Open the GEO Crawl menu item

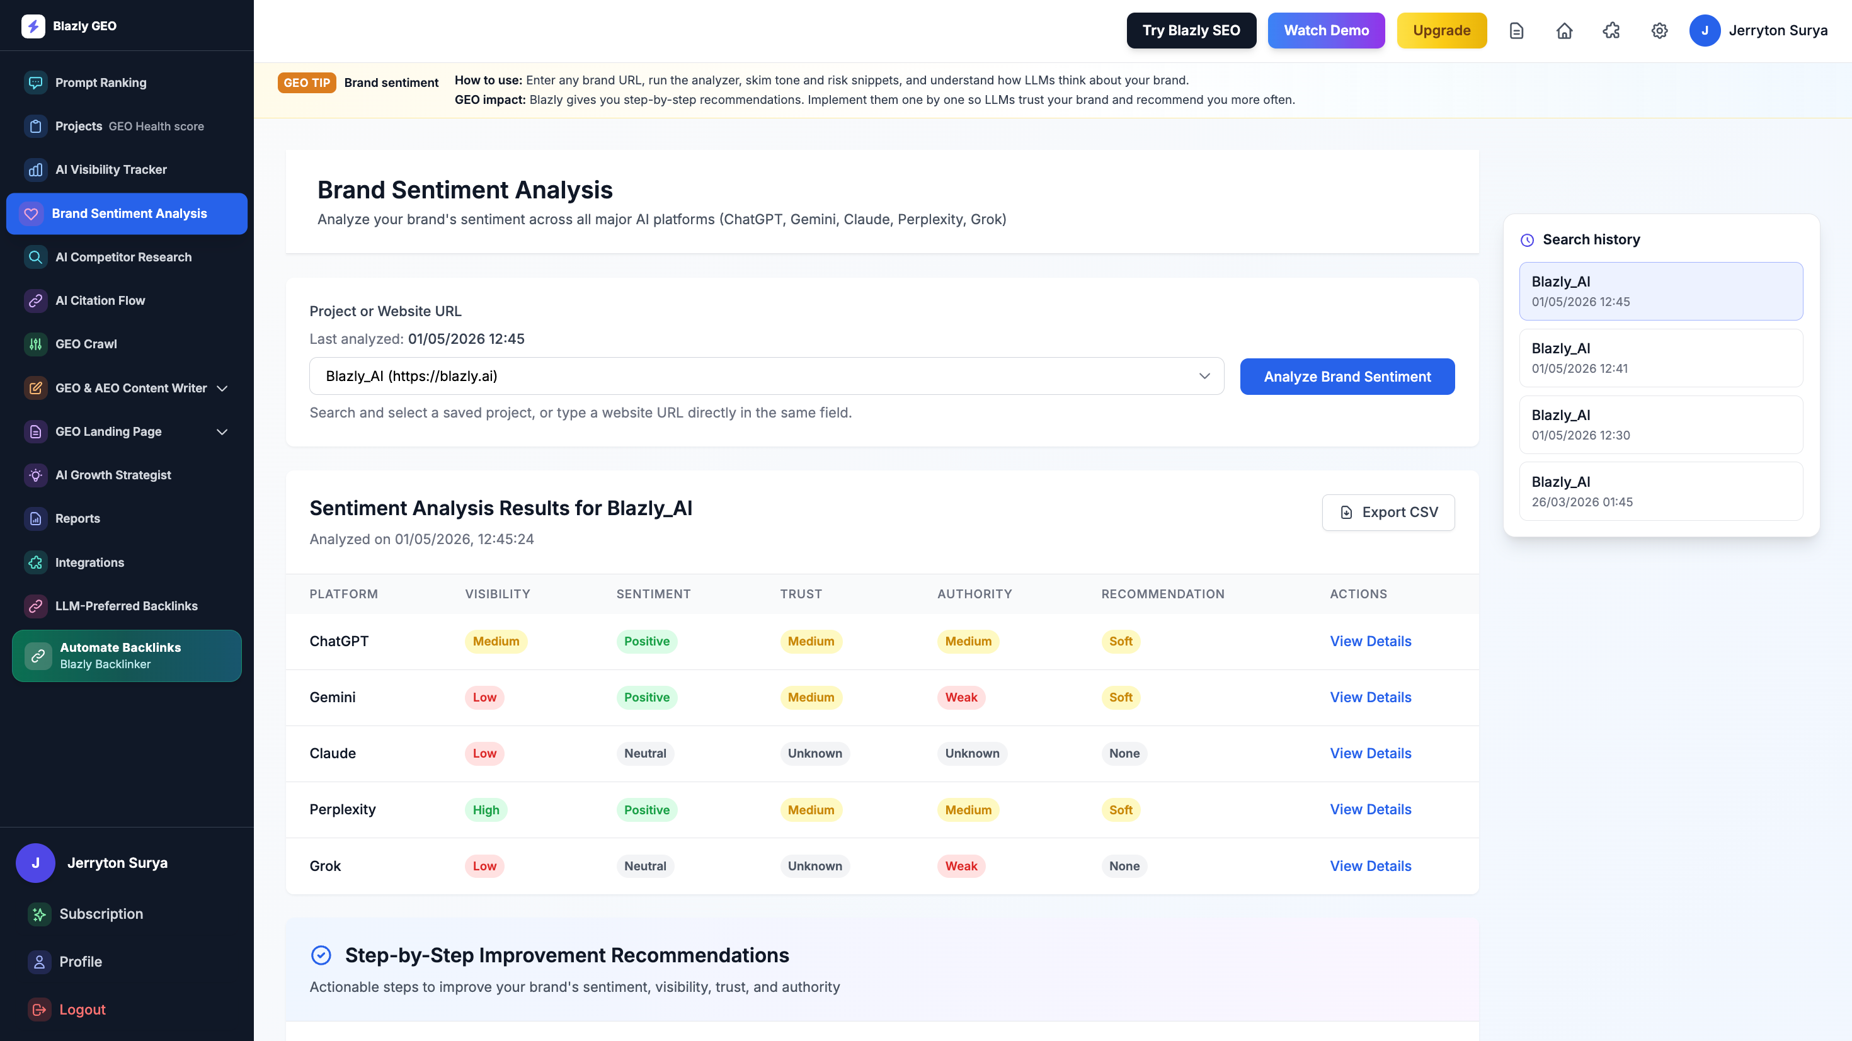tap(127, 344)
